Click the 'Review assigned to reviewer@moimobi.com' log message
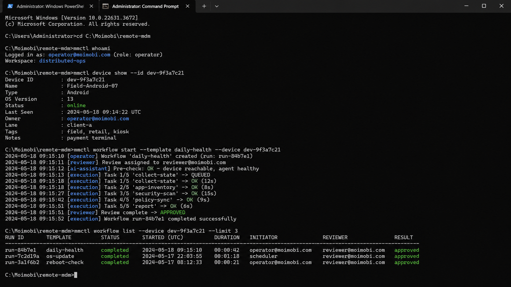This screenshot has height=287, width=511. 164,163
